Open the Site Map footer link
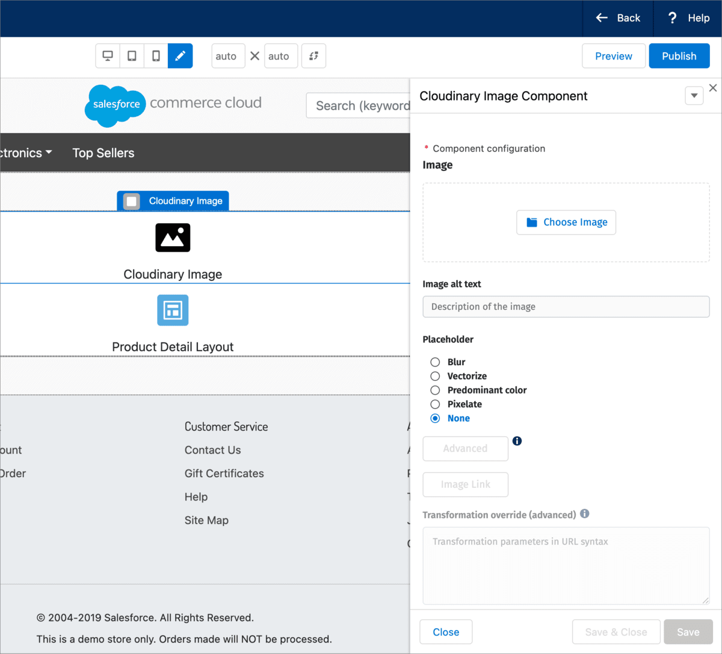This screenshot has height=654, width=722. pyautogui.click(x=206, y=520)
